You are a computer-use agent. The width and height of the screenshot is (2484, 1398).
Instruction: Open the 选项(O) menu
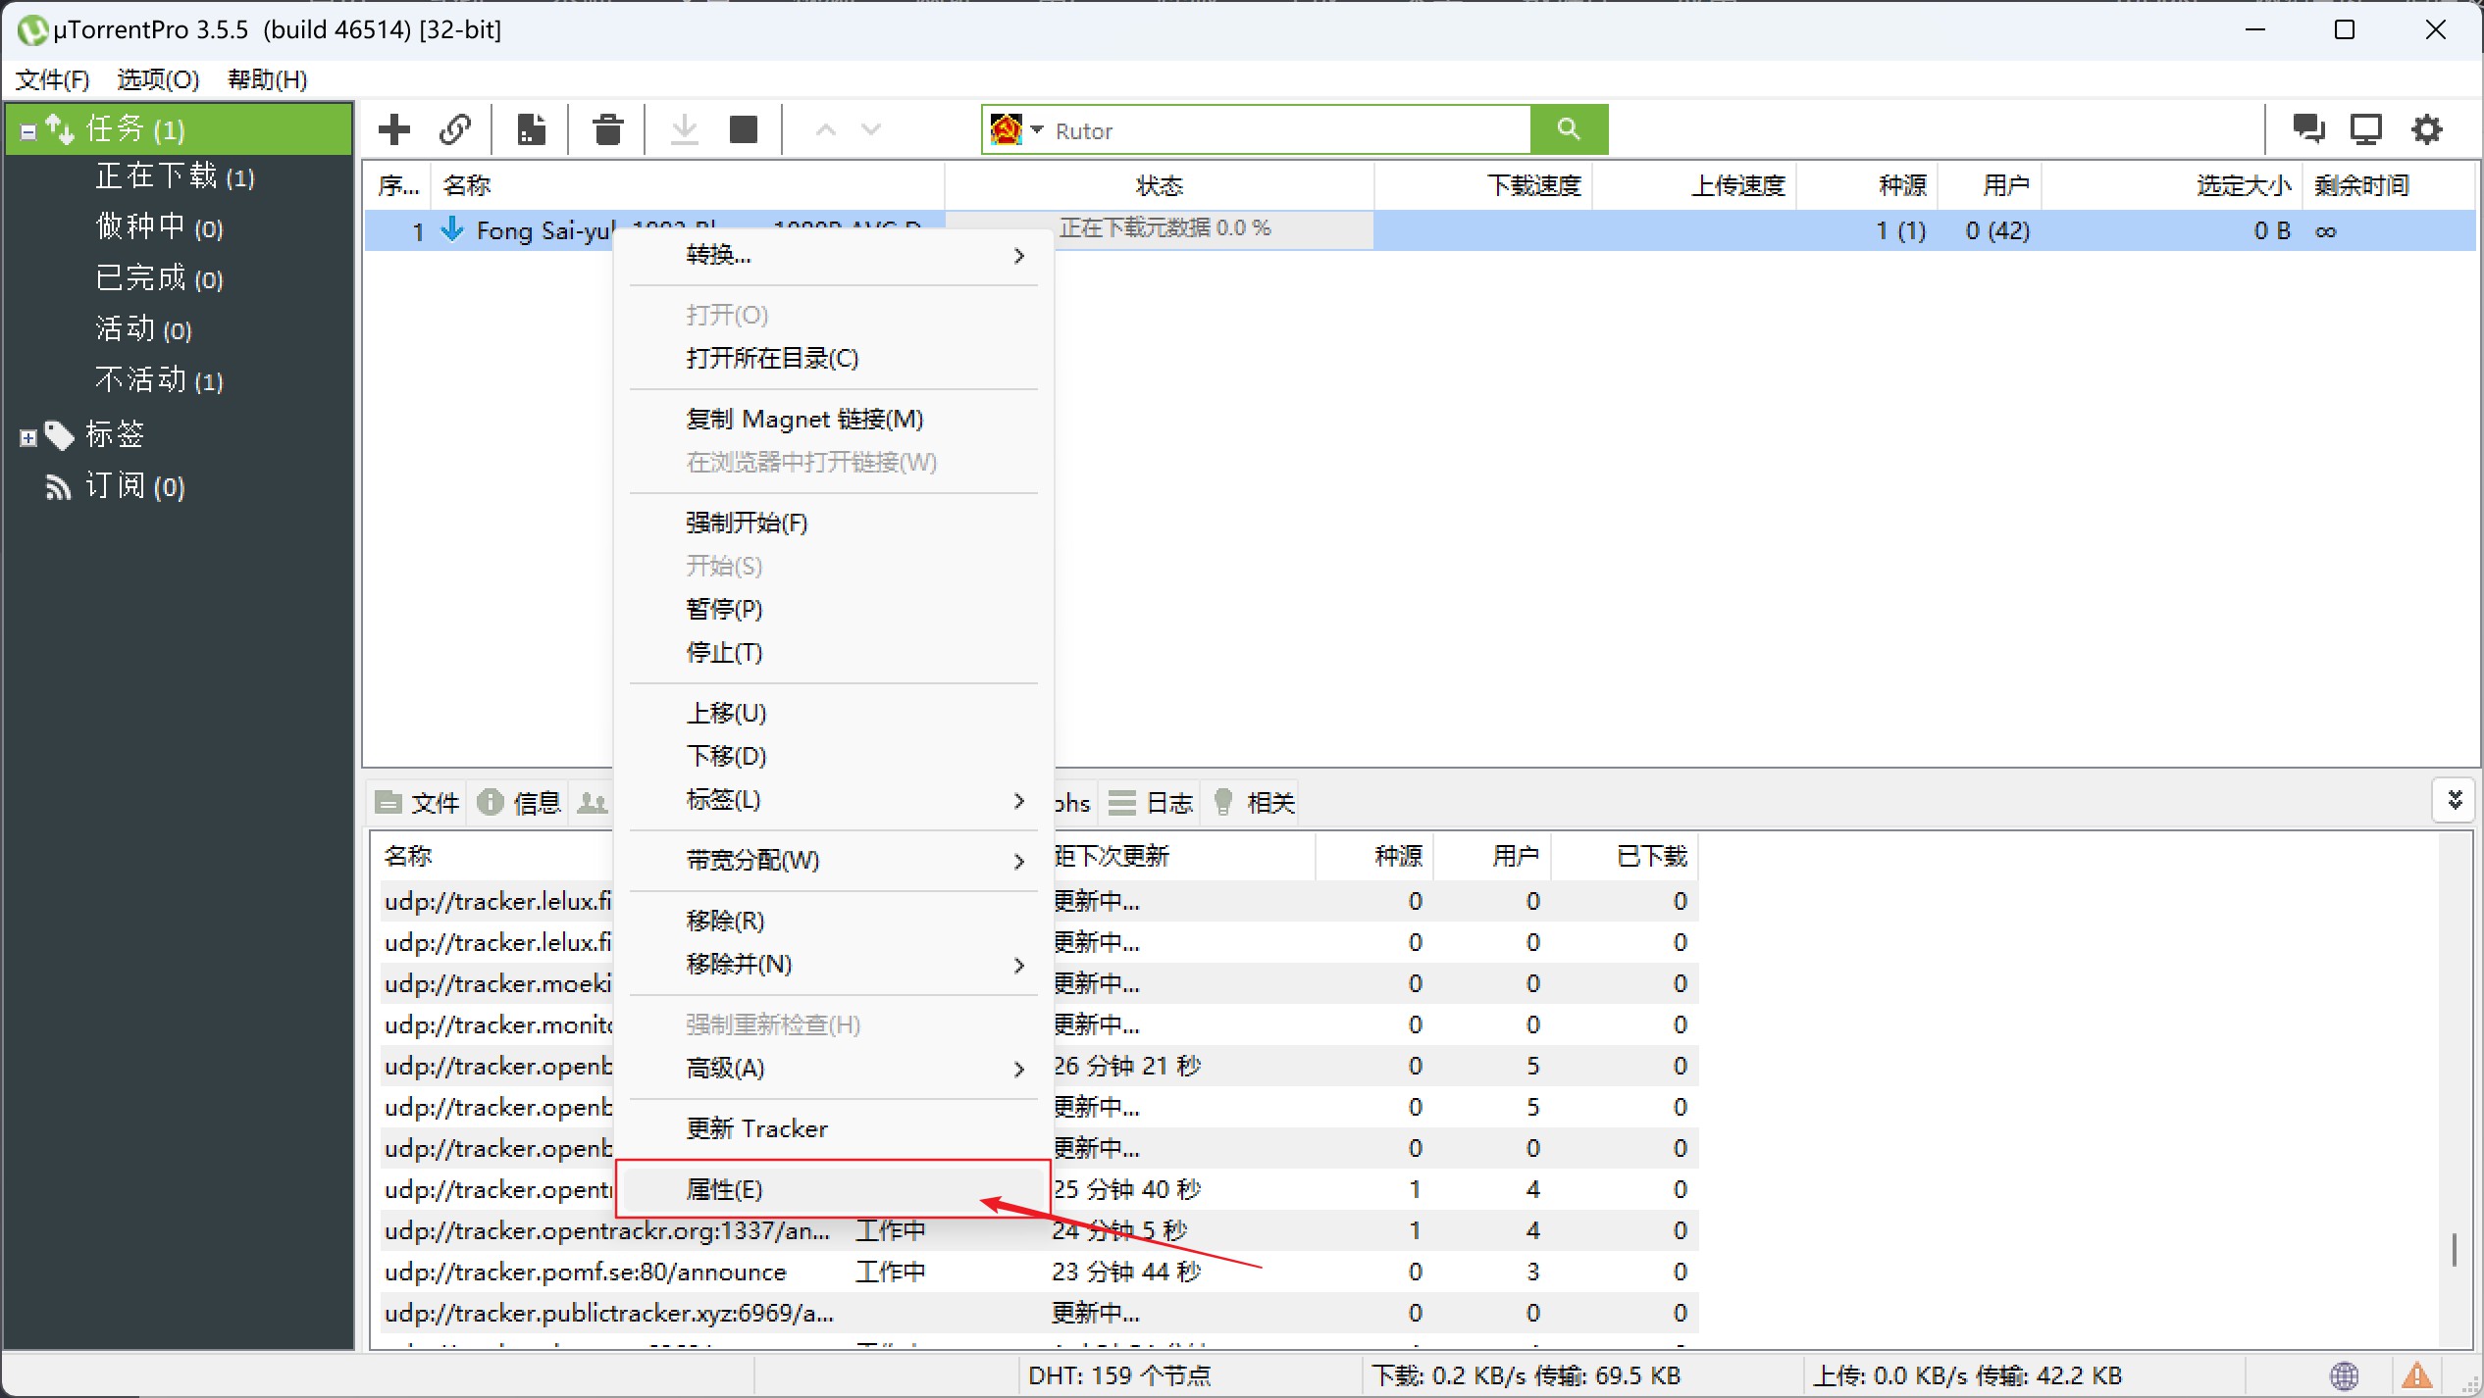click(x=158, y=79)
